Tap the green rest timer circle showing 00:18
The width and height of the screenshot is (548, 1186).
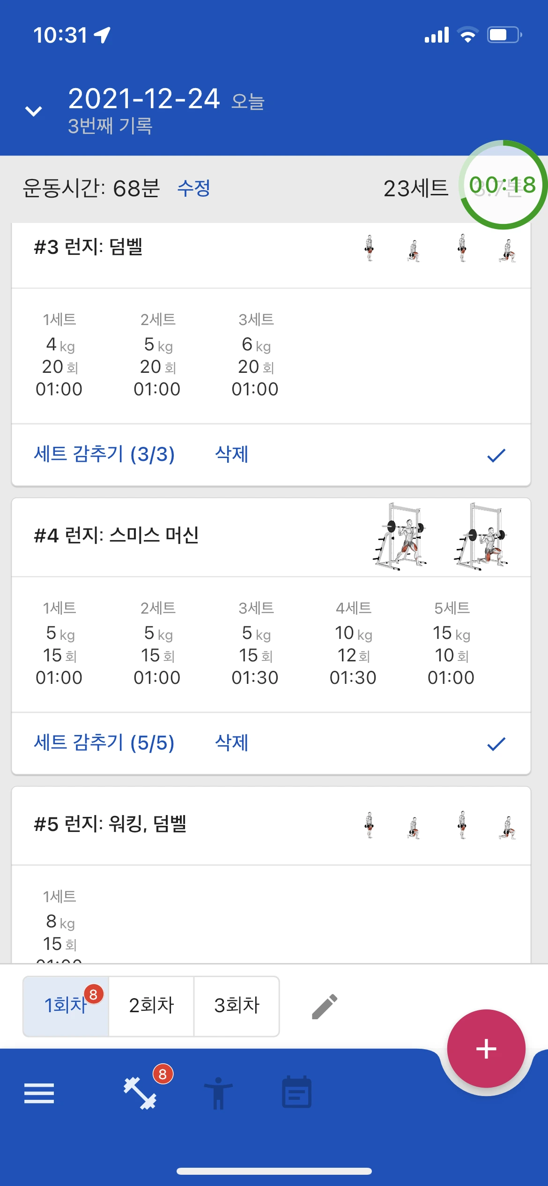(x=503, y=185)
